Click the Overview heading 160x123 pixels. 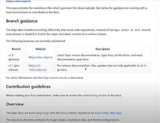tap(15, 104)
